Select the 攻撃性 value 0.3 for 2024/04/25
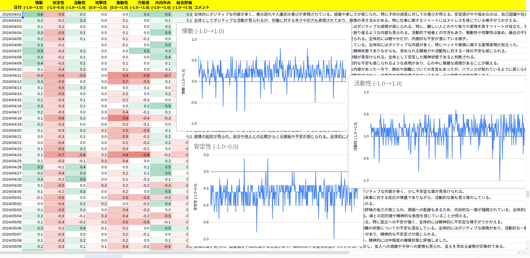This screenshot has height=258, width=530. tap(97, 161)
